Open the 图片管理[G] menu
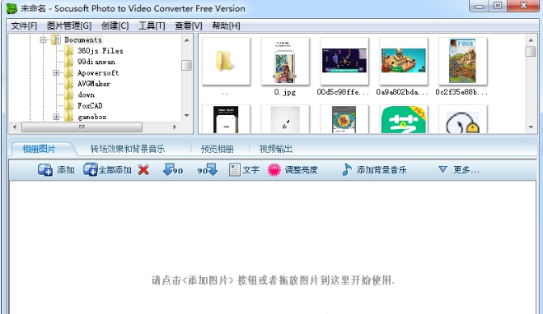Screen dimensions: 543x314 tap(69, 26)
